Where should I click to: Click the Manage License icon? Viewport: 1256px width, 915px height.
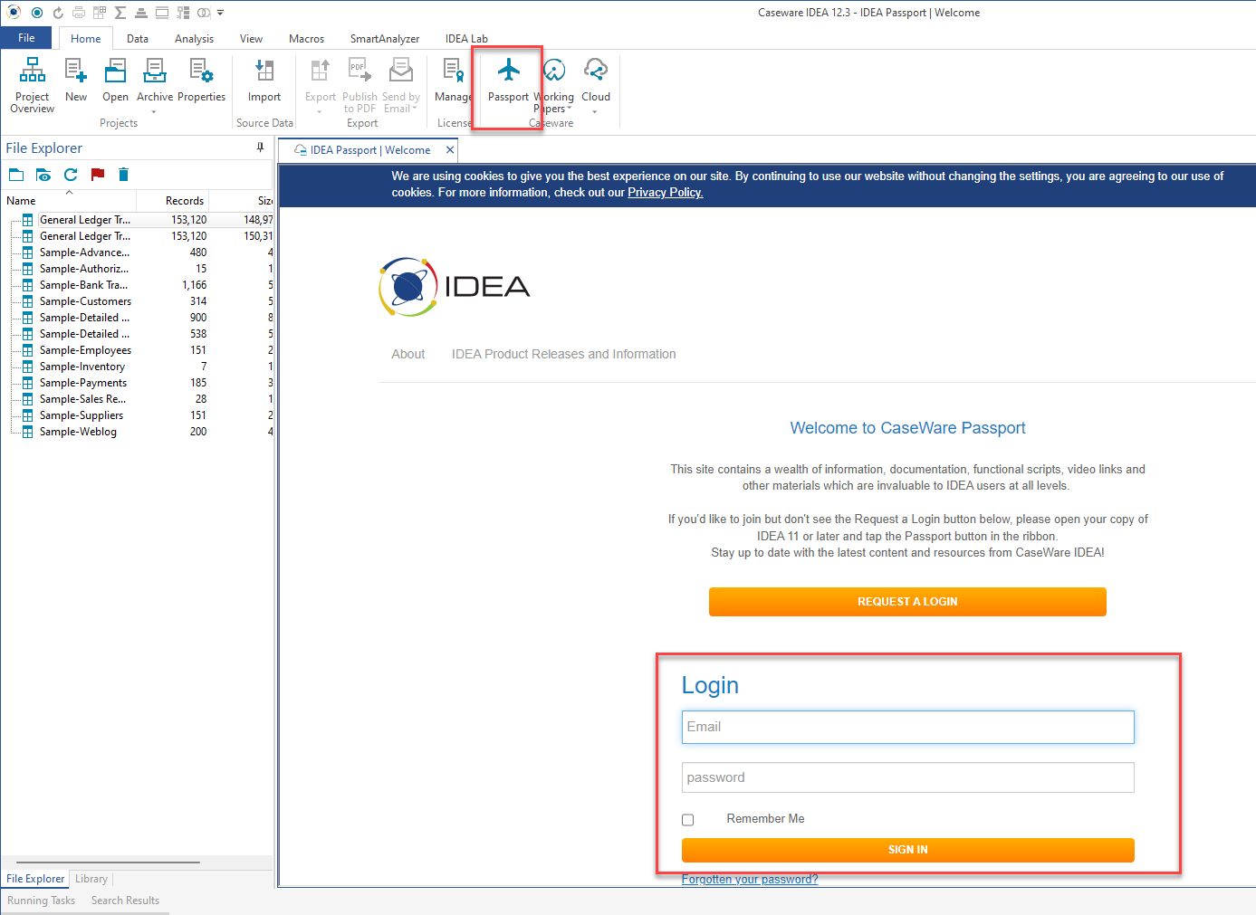pos(453,71)
